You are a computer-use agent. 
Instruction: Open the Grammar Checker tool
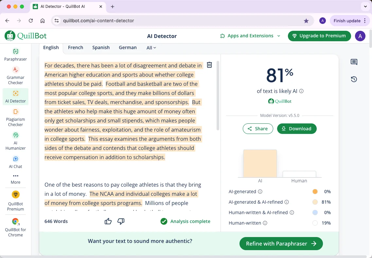pyautogui.click(x=15, y=76)
